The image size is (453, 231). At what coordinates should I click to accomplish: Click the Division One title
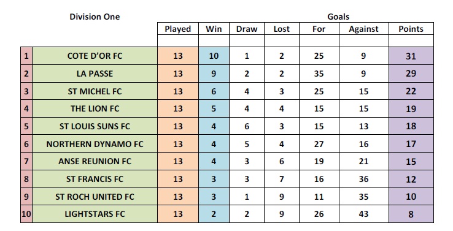point(95,17)
